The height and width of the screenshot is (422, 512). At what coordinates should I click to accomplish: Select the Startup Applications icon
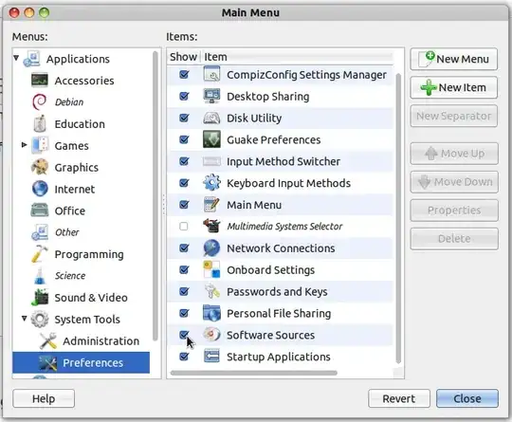point(211,356)
